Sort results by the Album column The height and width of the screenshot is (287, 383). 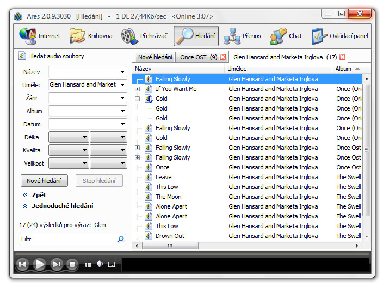pyautogui.click(x=347, y=69)
